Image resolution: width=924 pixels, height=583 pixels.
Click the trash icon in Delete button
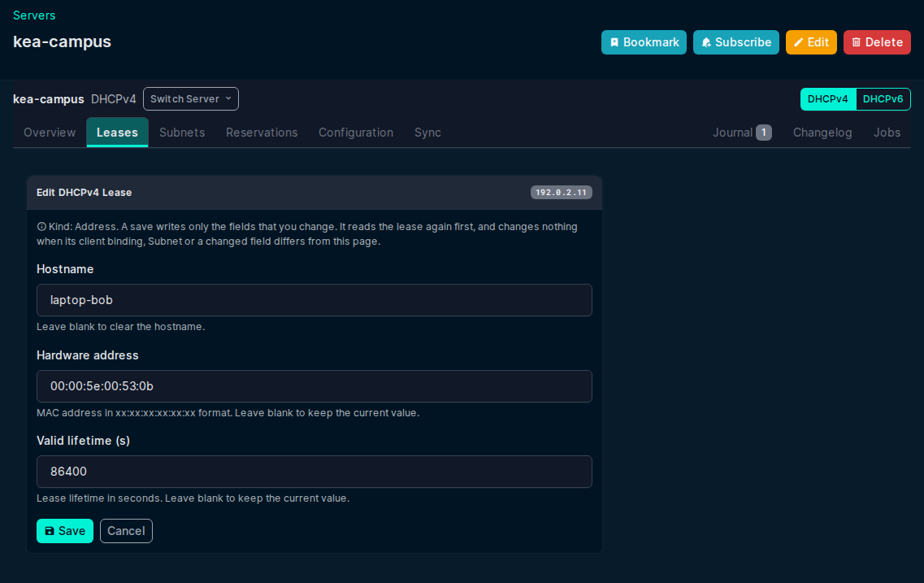857,42
